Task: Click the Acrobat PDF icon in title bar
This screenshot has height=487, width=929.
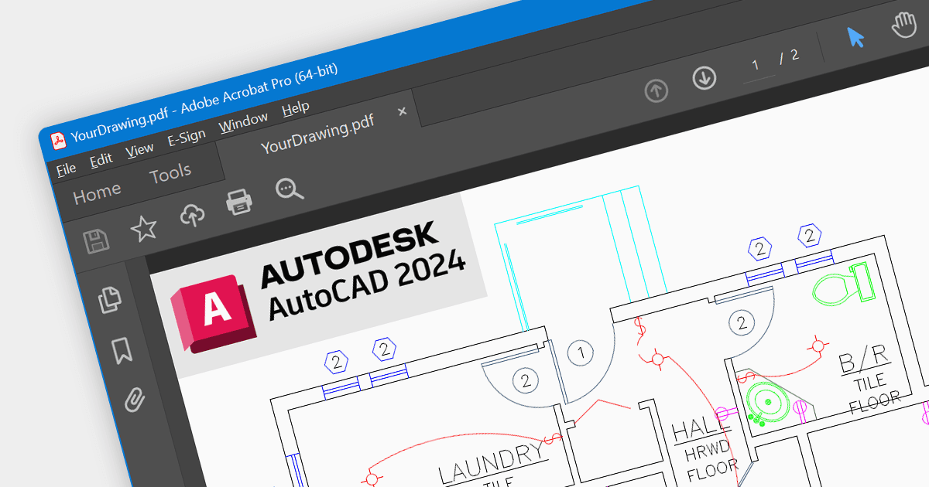Action: pos(58,141)
